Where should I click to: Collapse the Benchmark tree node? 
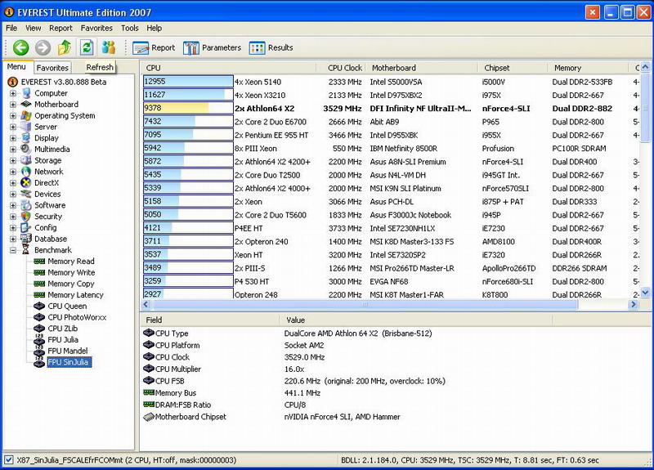(13, 250)
